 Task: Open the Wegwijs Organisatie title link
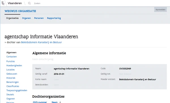(20, 11)
